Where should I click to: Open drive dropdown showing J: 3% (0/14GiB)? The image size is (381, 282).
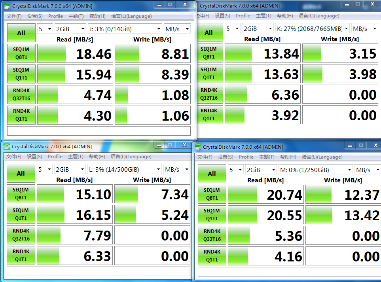[125, 29]
